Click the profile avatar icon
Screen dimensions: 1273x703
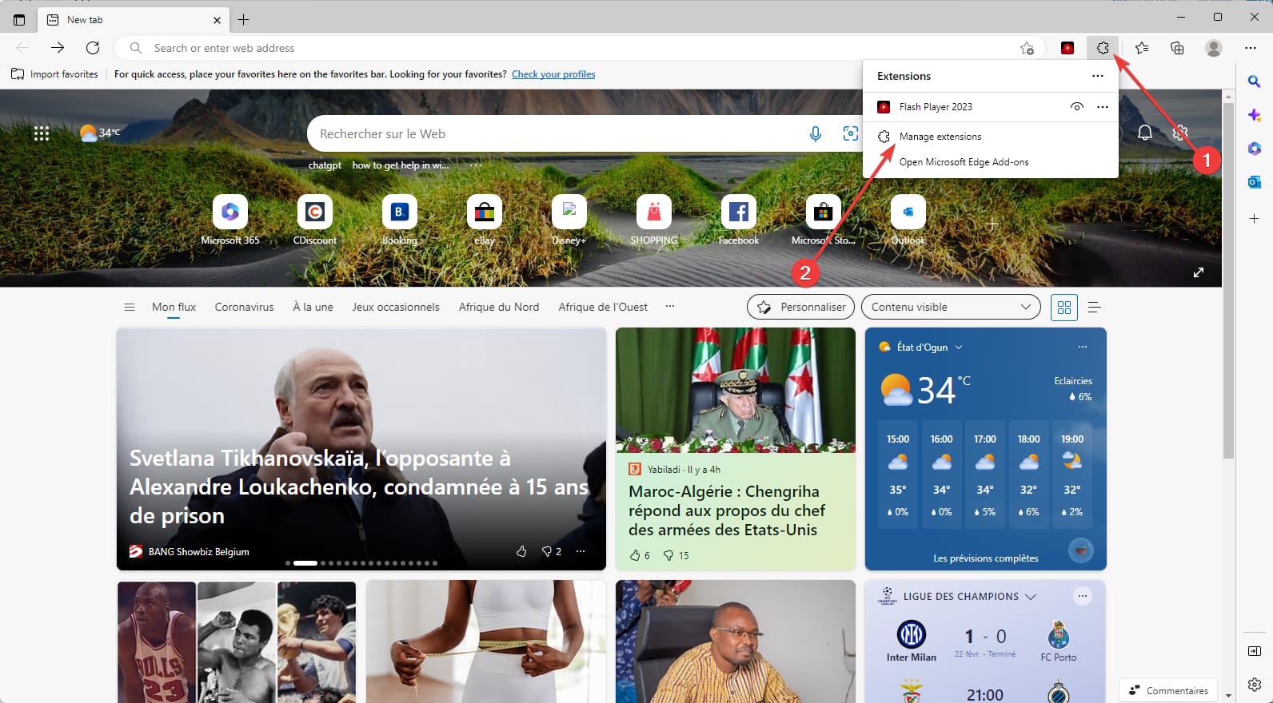(x=1214, y=48)
